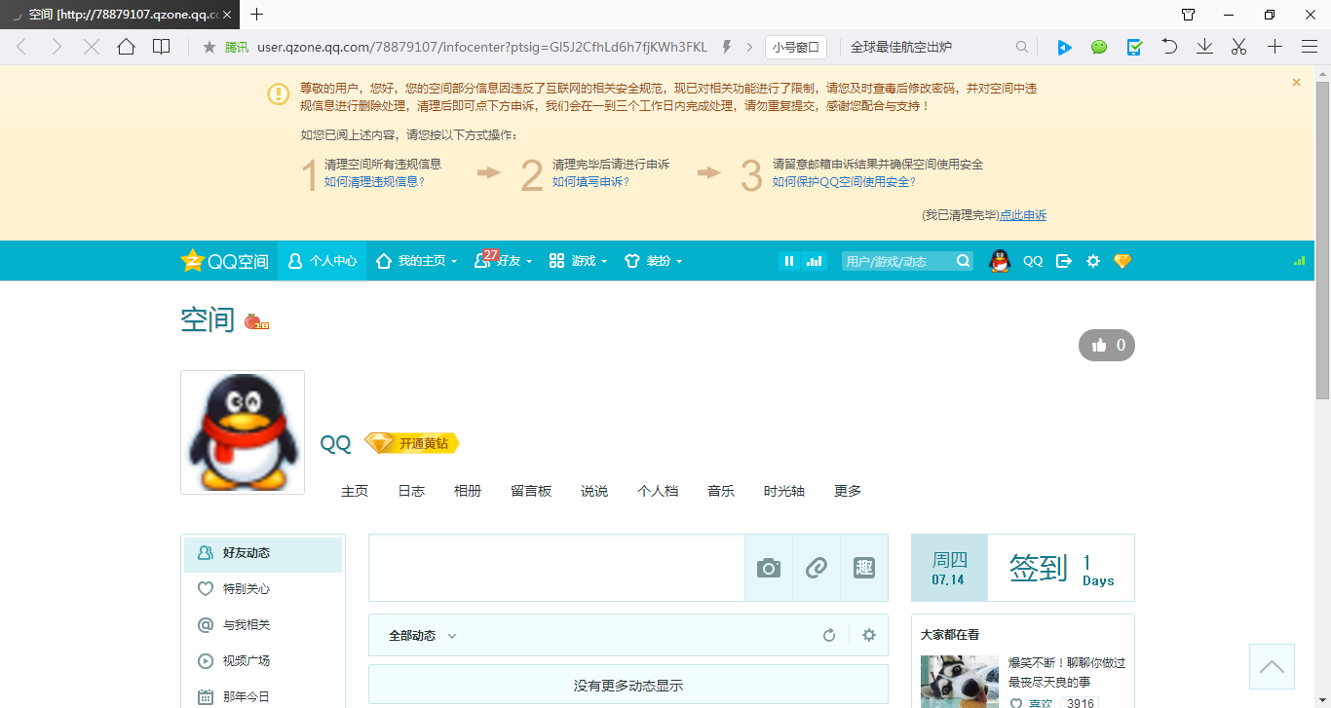Bookmark this page with the star

tap(209, 47)
